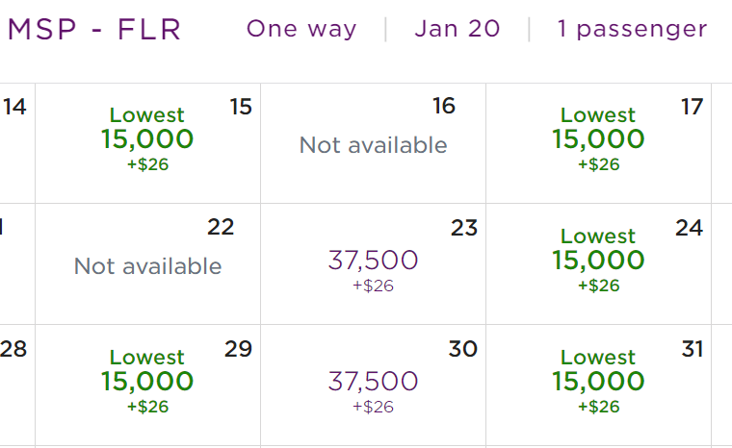Viewport: 732px width, 448px height.
Task: Change the One way trip type
Action: pos(301,29)
